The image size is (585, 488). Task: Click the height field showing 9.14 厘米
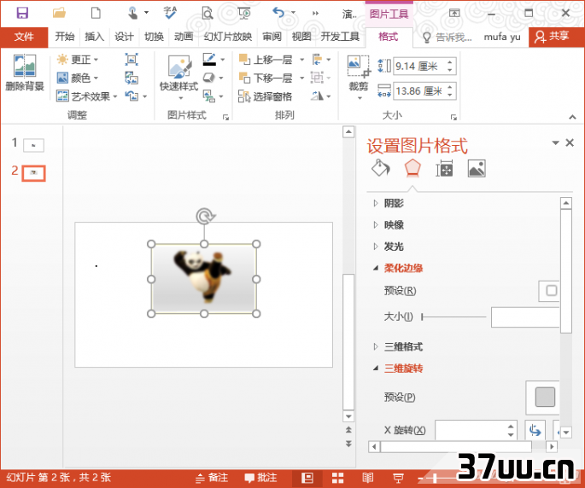pos(424,67)
